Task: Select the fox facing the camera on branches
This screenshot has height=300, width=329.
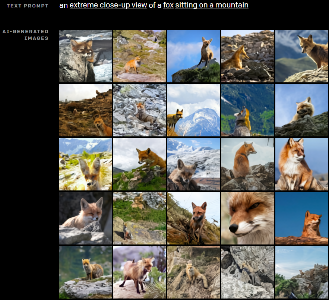Action: click(x=193, y=218)
